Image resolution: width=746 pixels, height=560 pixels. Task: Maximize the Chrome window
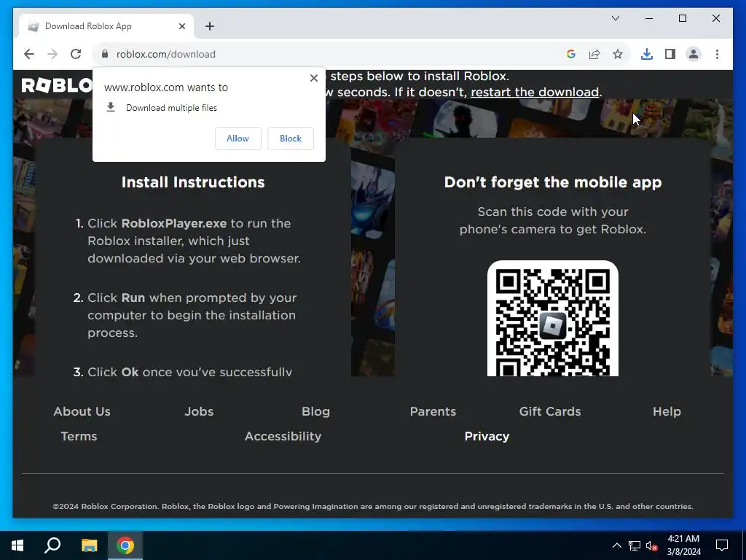point(682,18)
